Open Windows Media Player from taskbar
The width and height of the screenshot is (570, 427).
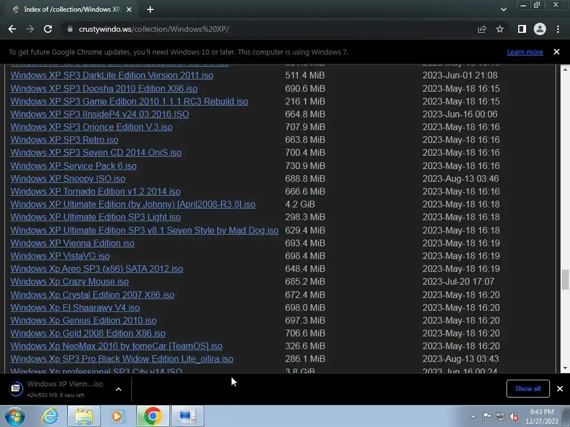click(x=118, y=416)
